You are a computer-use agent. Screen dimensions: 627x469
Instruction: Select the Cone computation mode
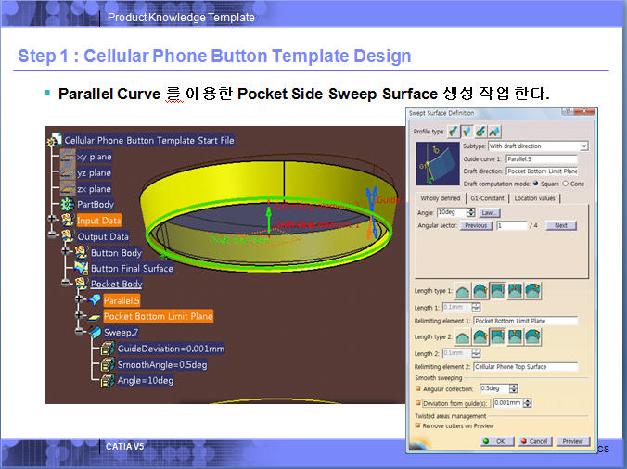point(565,183)
